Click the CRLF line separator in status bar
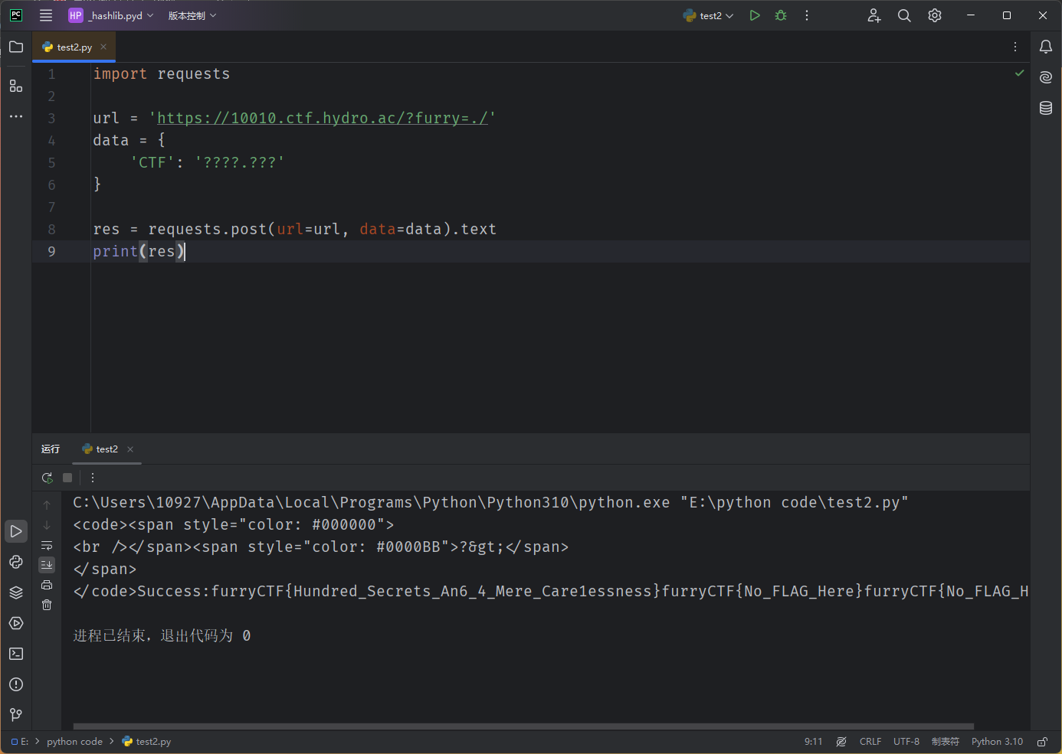Image resolution: width=1062 pixels, height=754 pixels. click(x=870, y=742)
